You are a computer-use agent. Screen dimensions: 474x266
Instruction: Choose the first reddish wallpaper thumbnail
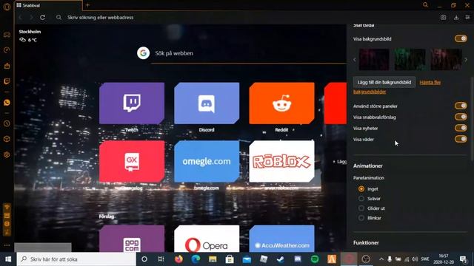(x=374, y=60)
